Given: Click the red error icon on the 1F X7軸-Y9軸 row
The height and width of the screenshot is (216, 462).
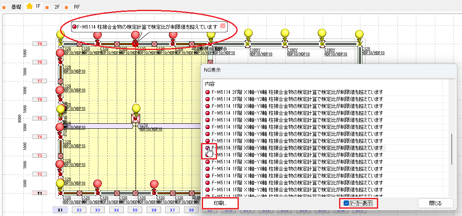Looking at the screenshot, I should pos(208,134).
